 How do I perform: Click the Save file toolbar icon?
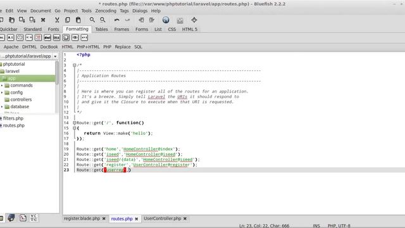tap(22, 20)
